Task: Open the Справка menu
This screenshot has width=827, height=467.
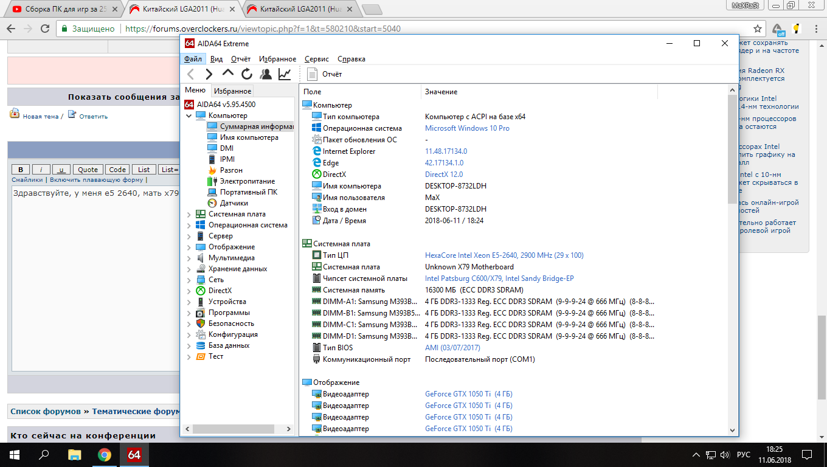Action: pyautogui.click(x=351, y=59)
